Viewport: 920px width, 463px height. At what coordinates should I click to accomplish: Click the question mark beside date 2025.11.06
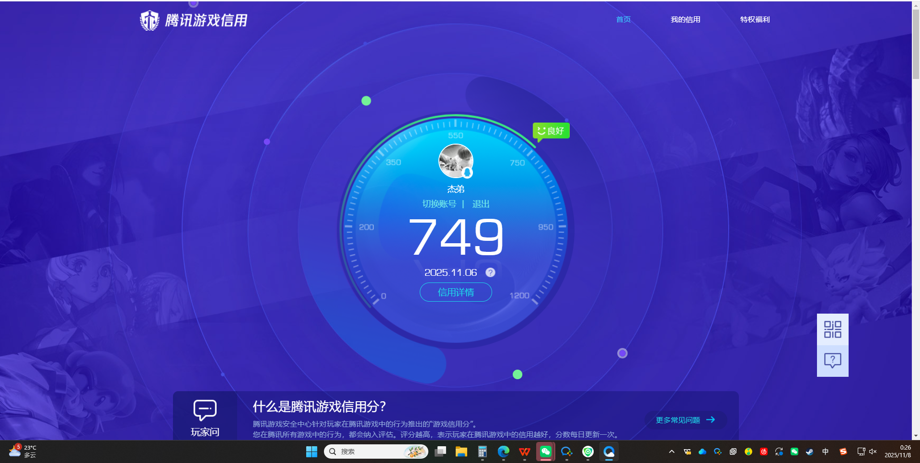point(490,272)
